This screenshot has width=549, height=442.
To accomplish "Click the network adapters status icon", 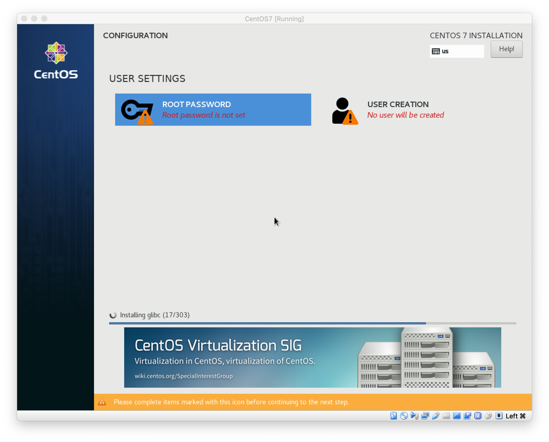I will coord(425,416).
